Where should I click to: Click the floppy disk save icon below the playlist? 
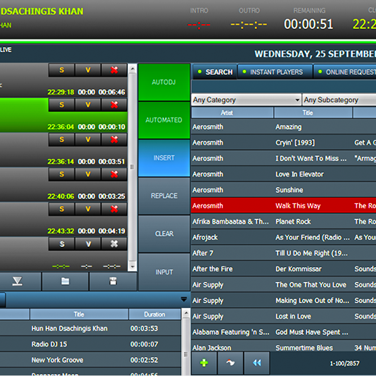[x=113, y=281]
